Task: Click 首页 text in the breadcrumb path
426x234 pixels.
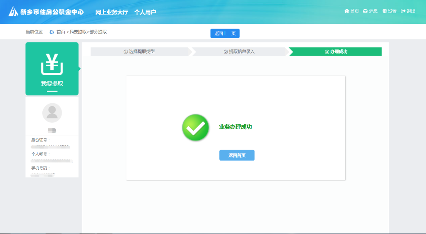Action: [61, 32]
